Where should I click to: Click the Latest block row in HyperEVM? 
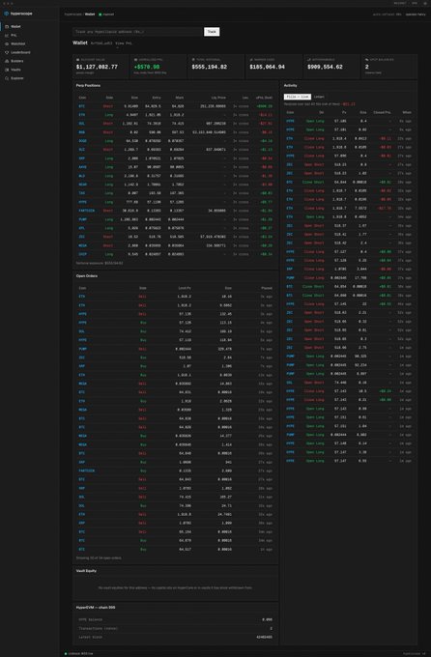click(175, 638)
